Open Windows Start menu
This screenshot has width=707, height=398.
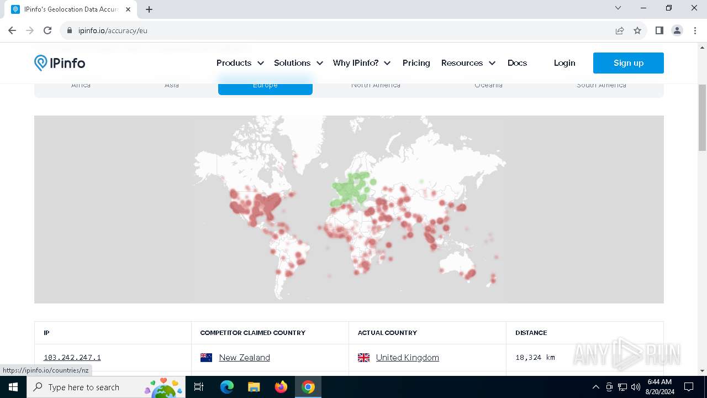tap(13, 387)
